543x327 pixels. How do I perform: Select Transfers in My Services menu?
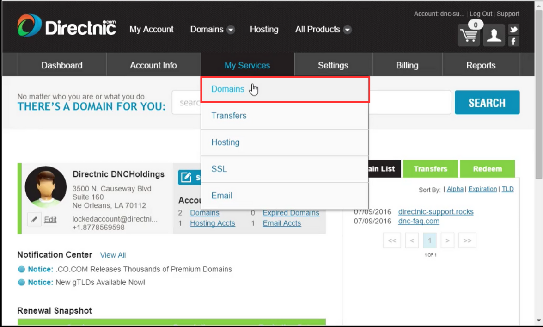[x=285, y=116]
